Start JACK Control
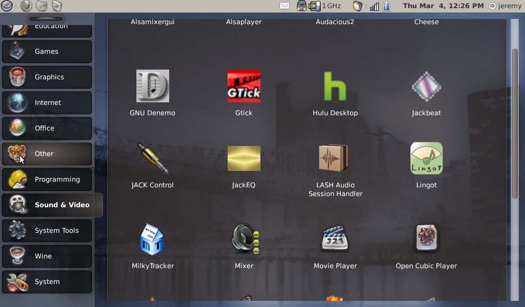The width and height of the screenshot is (525, 307). 152,158
